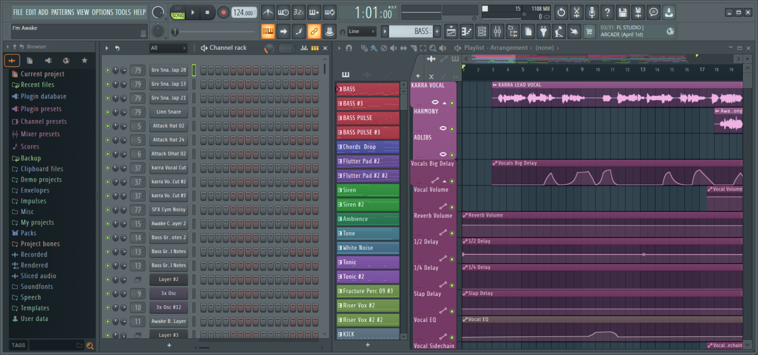This screenshot has height=355, width=758.
Task: Toggle typing keyboard to piano icon
Action: [268, 32]
